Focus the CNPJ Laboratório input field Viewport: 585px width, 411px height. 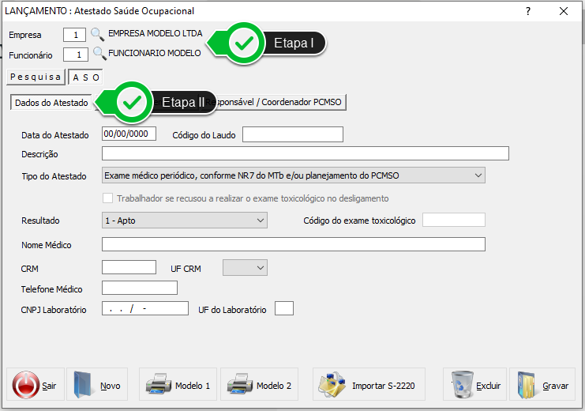(x=145, y=309)
